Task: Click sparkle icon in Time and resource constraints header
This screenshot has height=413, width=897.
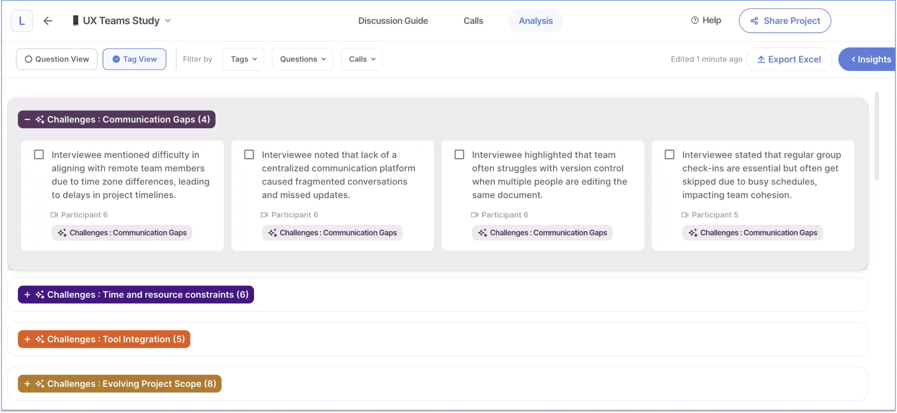Action: point(40,294)
